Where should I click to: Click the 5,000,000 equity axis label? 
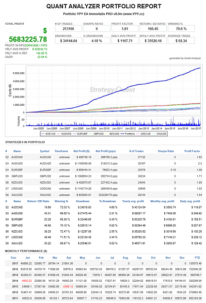pyautogui.click(x=18, y=73)
